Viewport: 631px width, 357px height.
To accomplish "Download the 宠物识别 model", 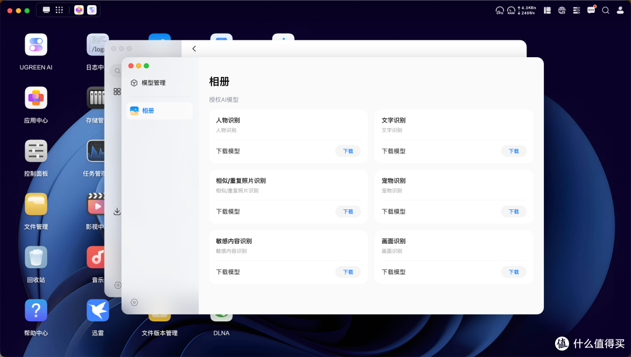I will point(514,212).
